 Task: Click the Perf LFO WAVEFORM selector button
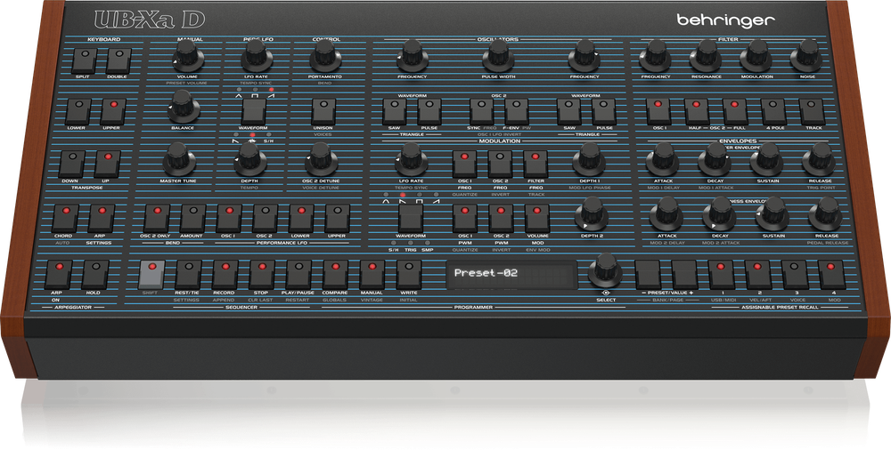(x=253, y=112)
